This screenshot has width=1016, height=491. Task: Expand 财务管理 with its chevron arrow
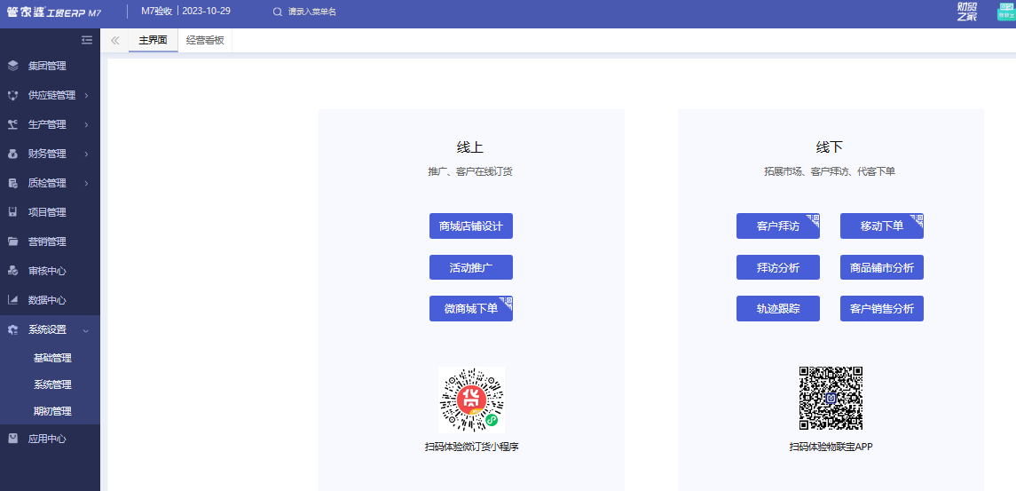[86, 154]
